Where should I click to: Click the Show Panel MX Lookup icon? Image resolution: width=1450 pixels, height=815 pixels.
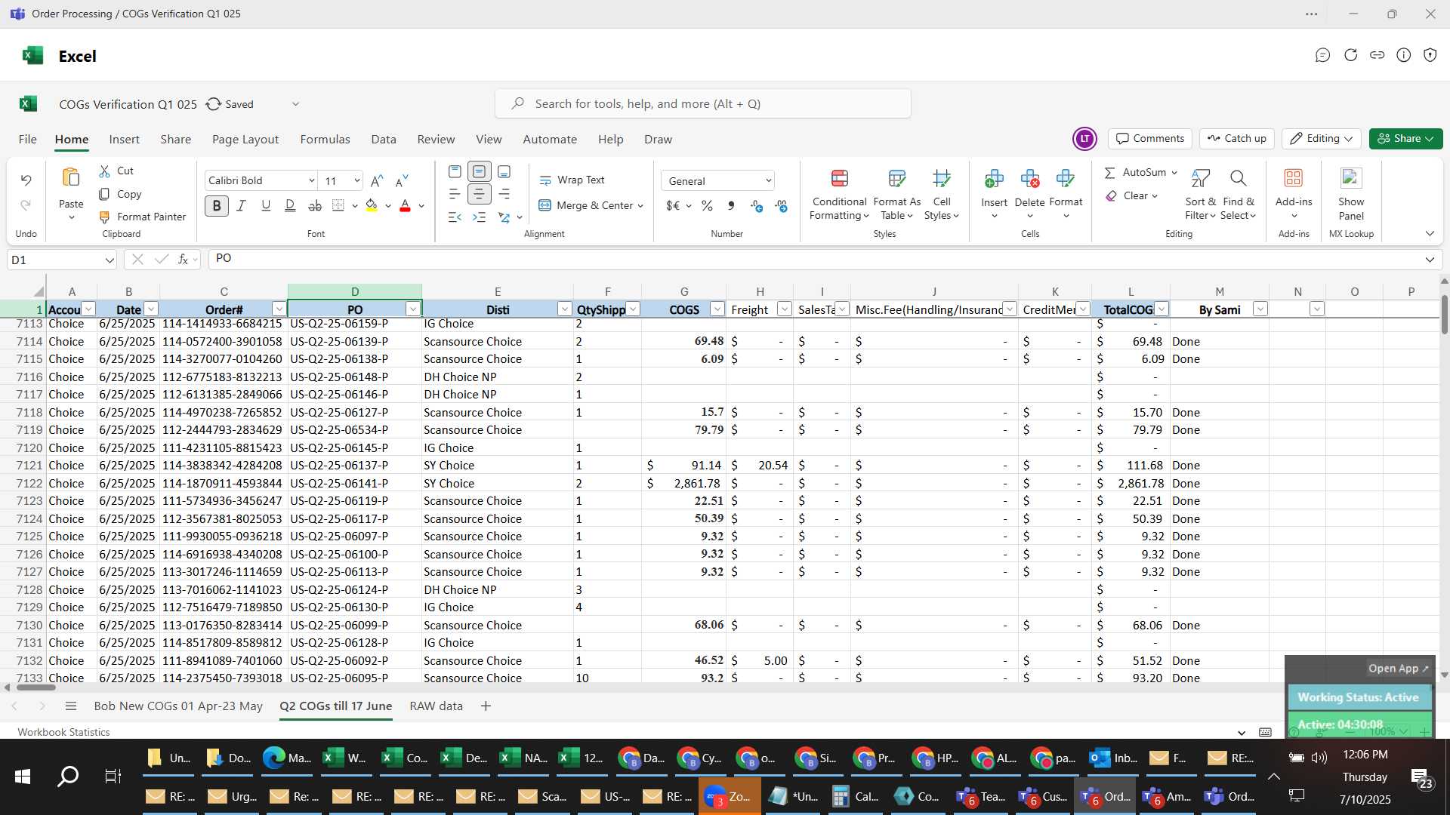[1351, 178]
